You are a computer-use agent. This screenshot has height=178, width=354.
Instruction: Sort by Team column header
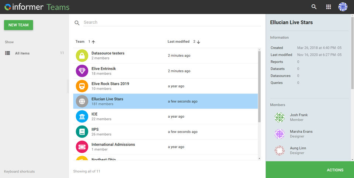click(x=80, y=42)
